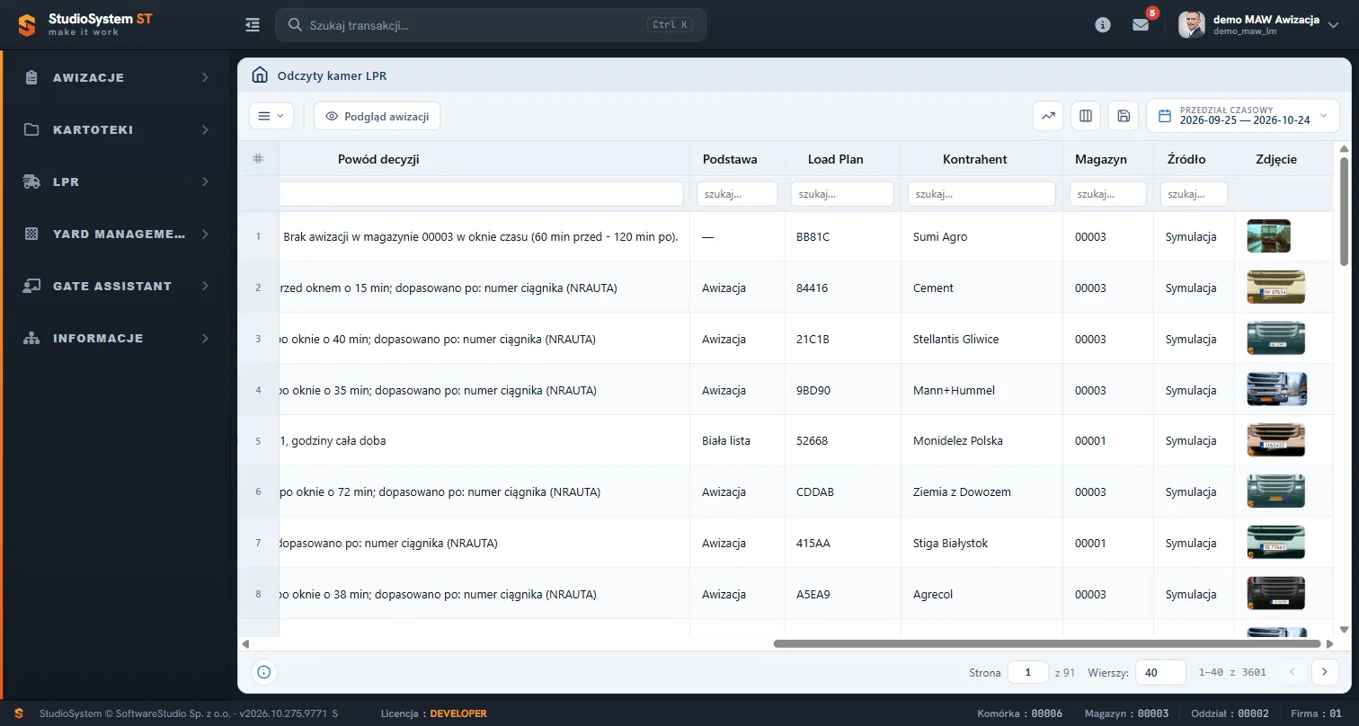This screenshot has height=726, width=1359.
Task: Click the save diskette icon in the toolbar
Action: (1124, 116)
